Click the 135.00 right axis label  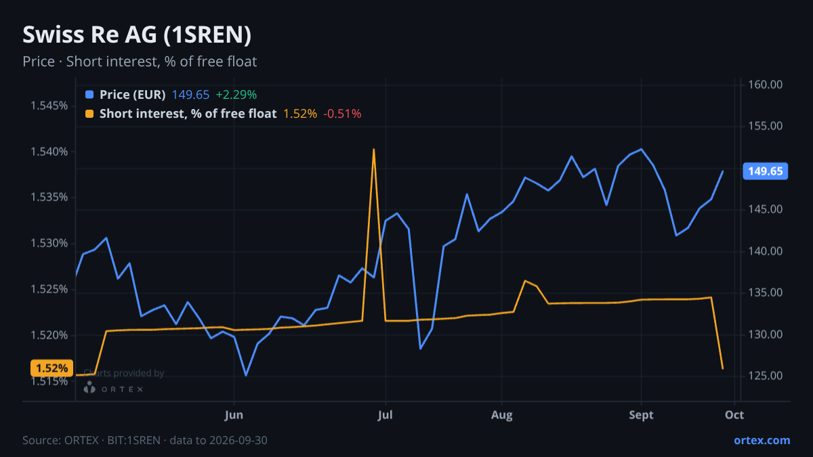click(x=766, y=292)
